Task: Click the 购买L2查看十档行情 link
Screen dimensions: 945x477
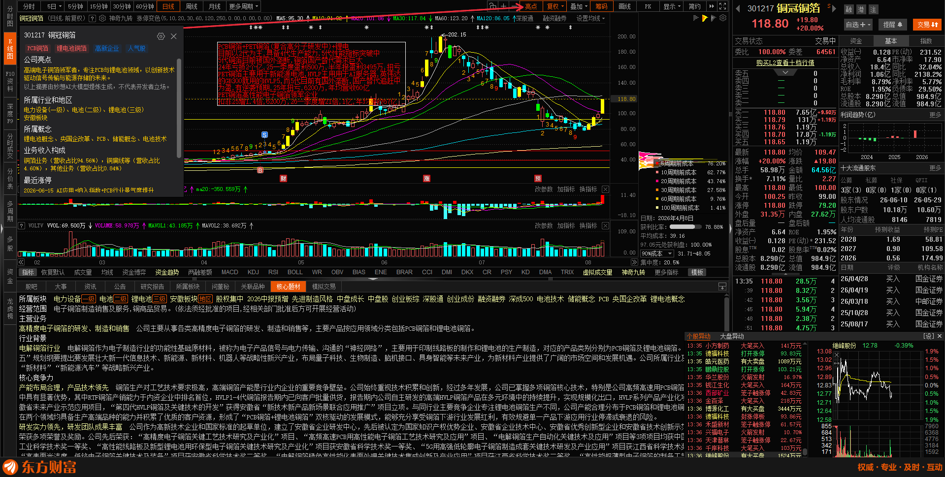Action: [785, 63]
